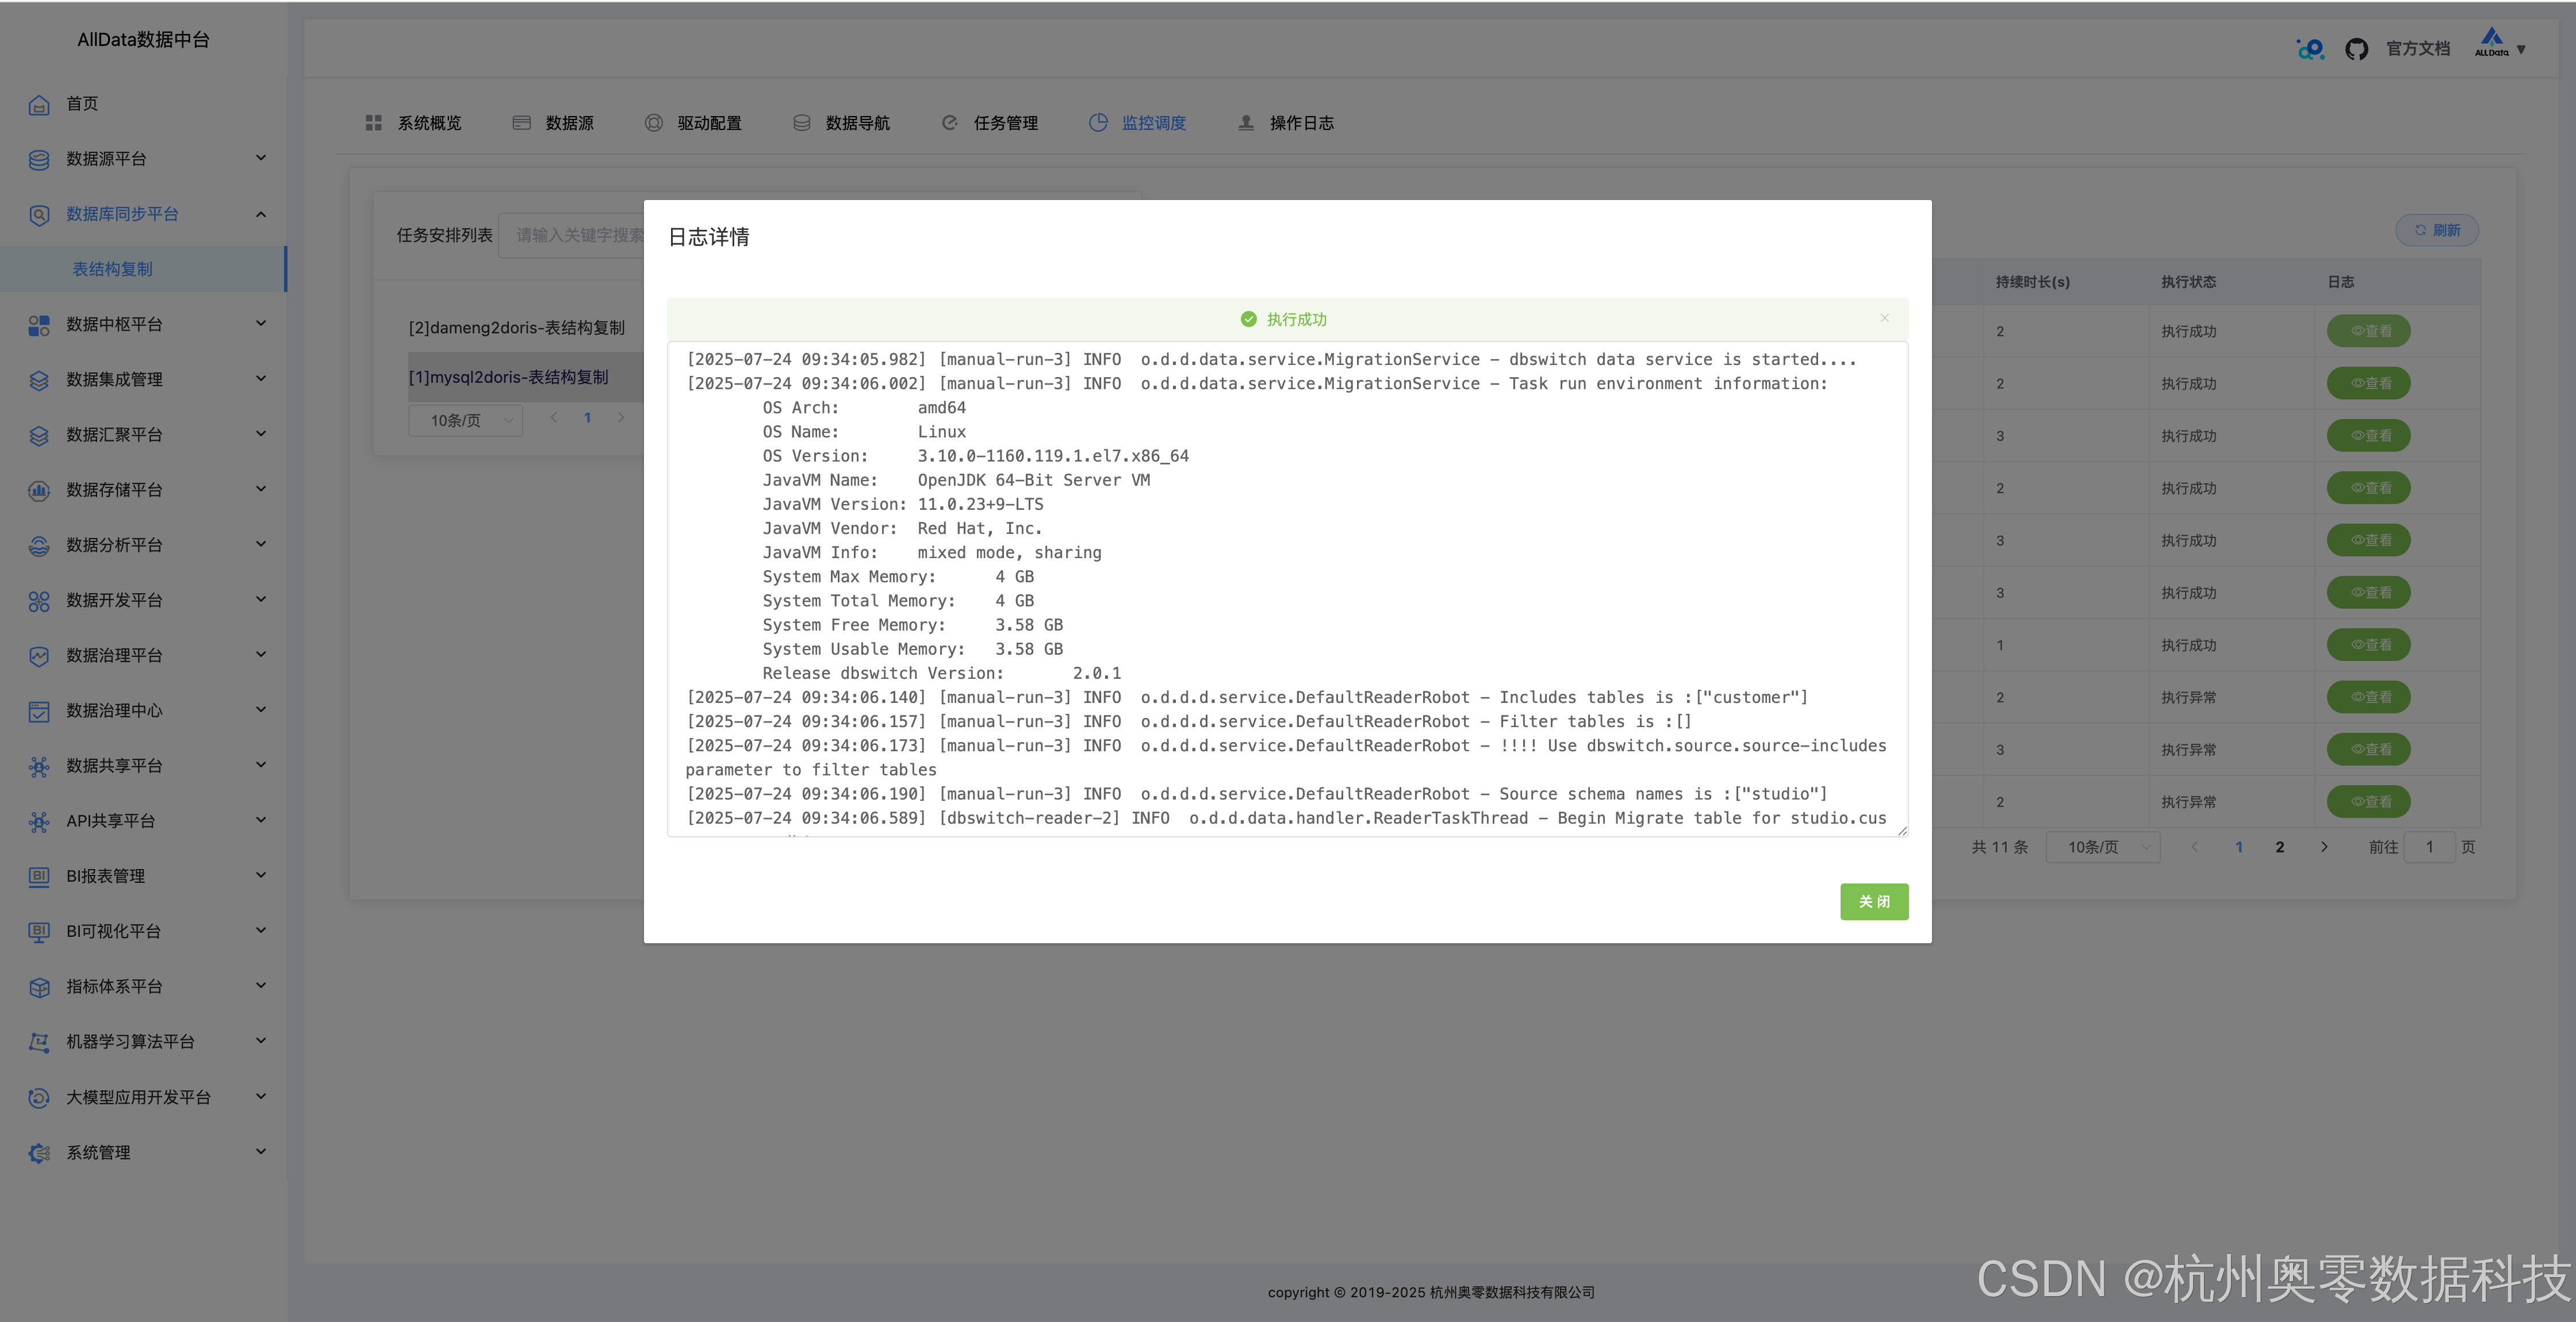The height and width of the screenshot is (1322, 2576).
Task: Click the 表结构复制 sidebar item
Action: coord(112,269)
